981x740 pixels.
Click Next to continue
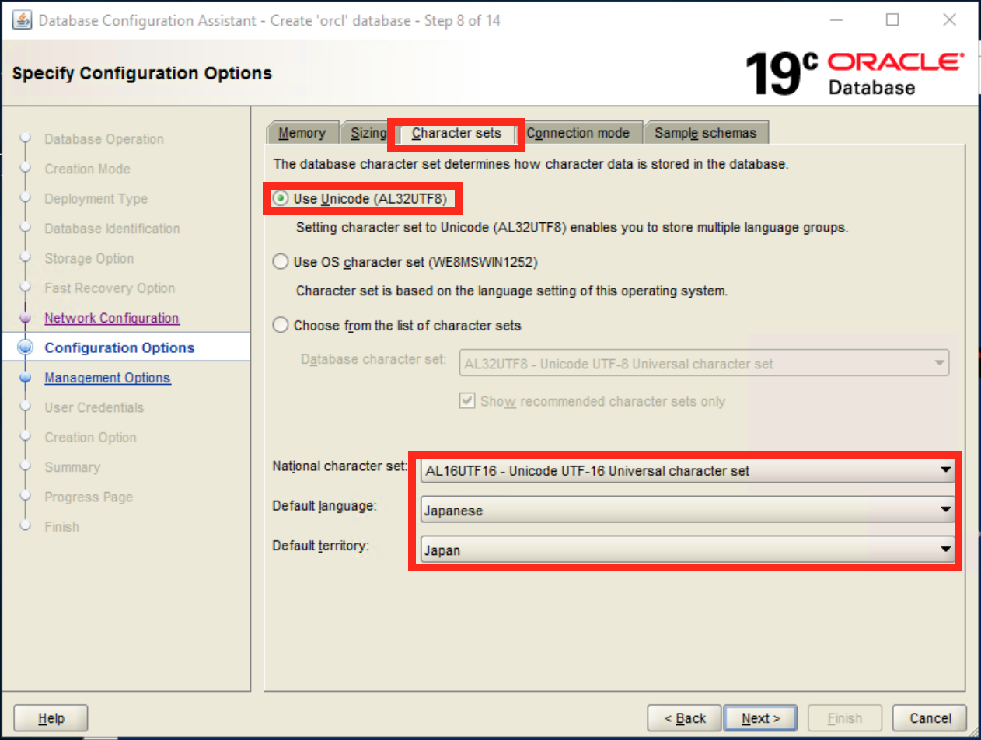click(760, 718)
